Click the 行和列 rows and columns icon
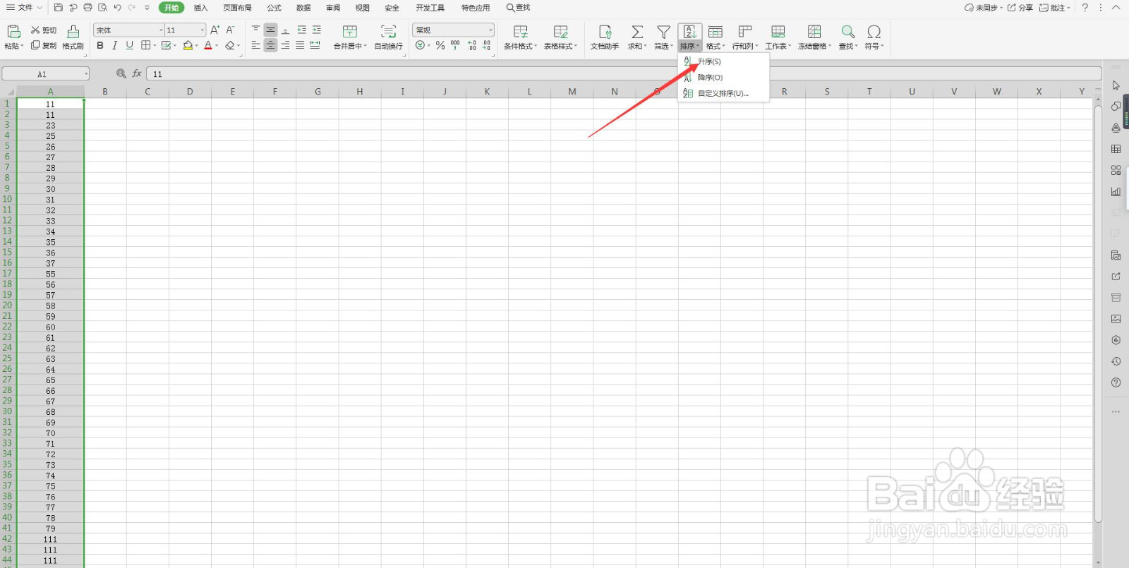The image size is (1129, 568). (x=744, y=32)
